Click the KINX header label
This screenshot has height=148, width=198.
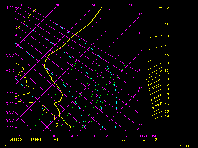(143, 136)
